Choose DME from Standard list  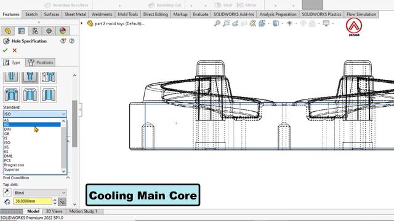(x=32, y=156)
